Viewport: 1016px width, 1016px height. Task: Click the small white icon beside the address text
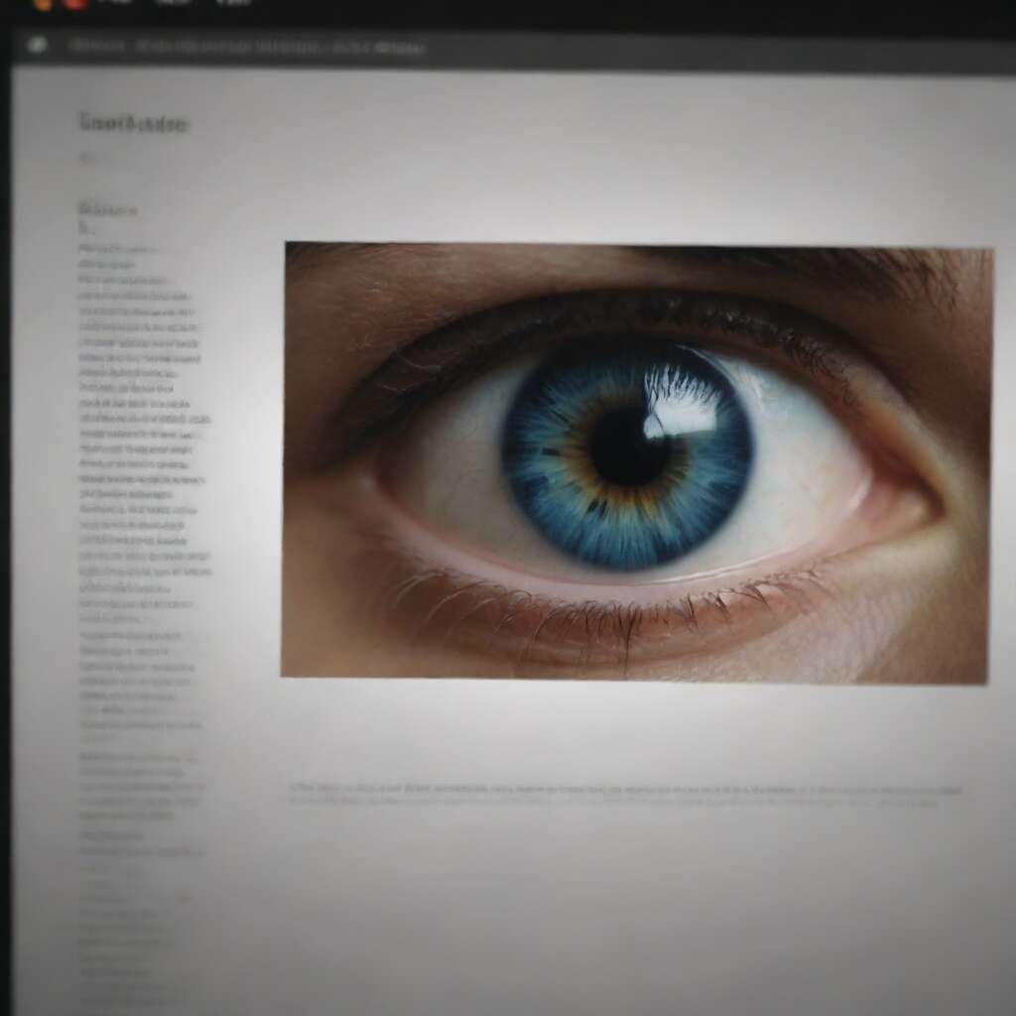point(38,45)
